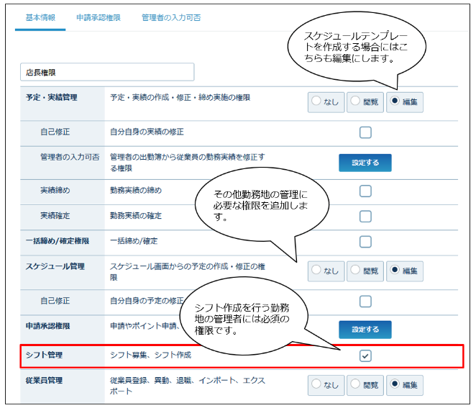This screenshot has height=408, width=476.
Task: Select 編集 for 従業員管理
Action: (404, 384)
